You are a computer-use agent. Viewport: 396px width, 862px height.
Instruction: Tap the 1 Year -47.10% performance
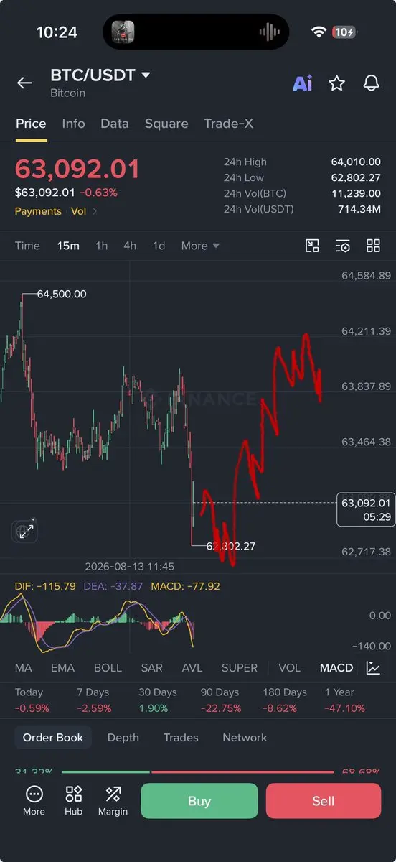pyautogui.click(x=344, y=700)
